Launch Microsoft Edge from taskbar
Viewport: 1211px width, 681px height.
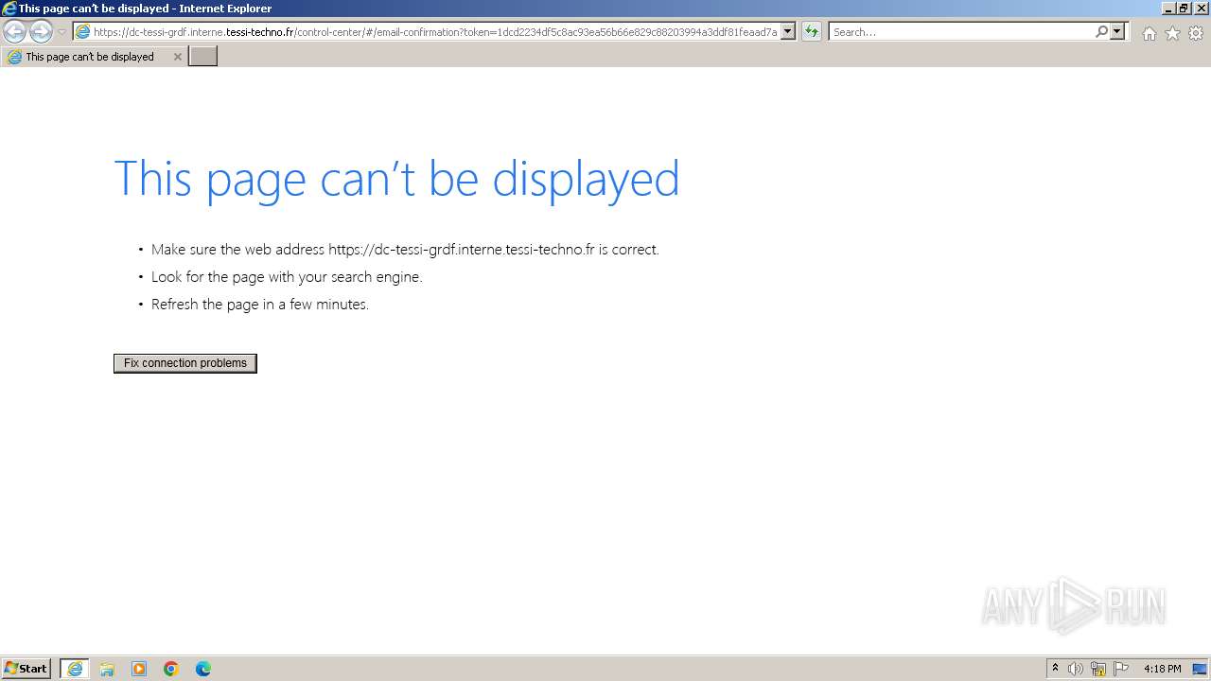click(x=203, y=669)
